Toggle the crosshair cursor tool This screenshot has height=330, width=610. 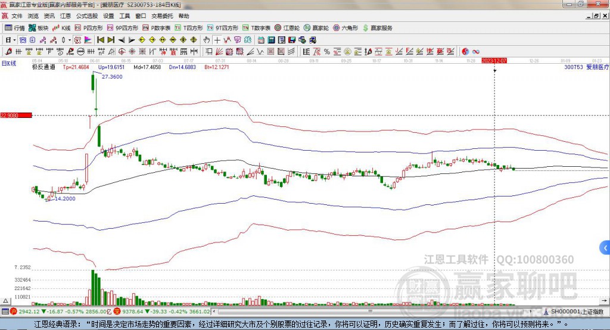pos(217,40)
